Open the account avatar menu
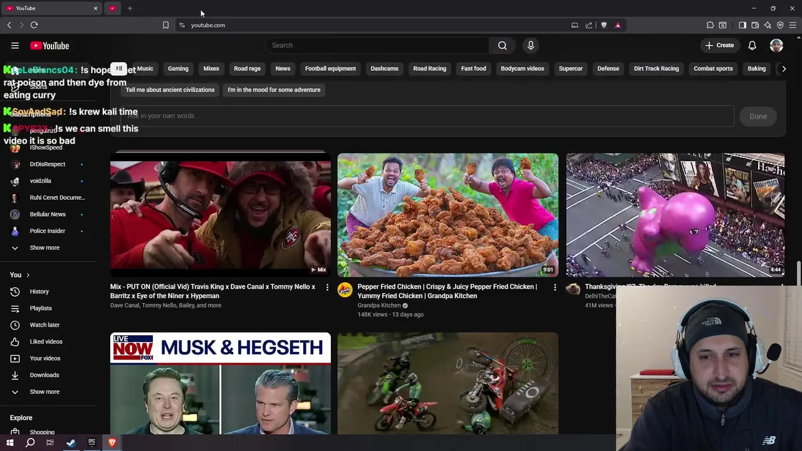802x451 pixels. (x=776, y=45)
